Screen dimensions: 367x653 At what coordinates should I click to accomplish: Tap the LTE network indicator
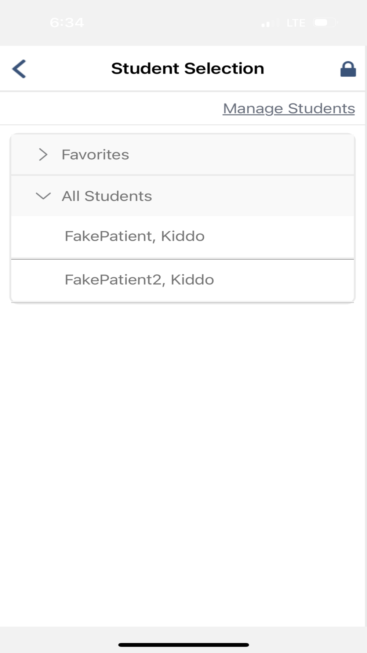296,23
